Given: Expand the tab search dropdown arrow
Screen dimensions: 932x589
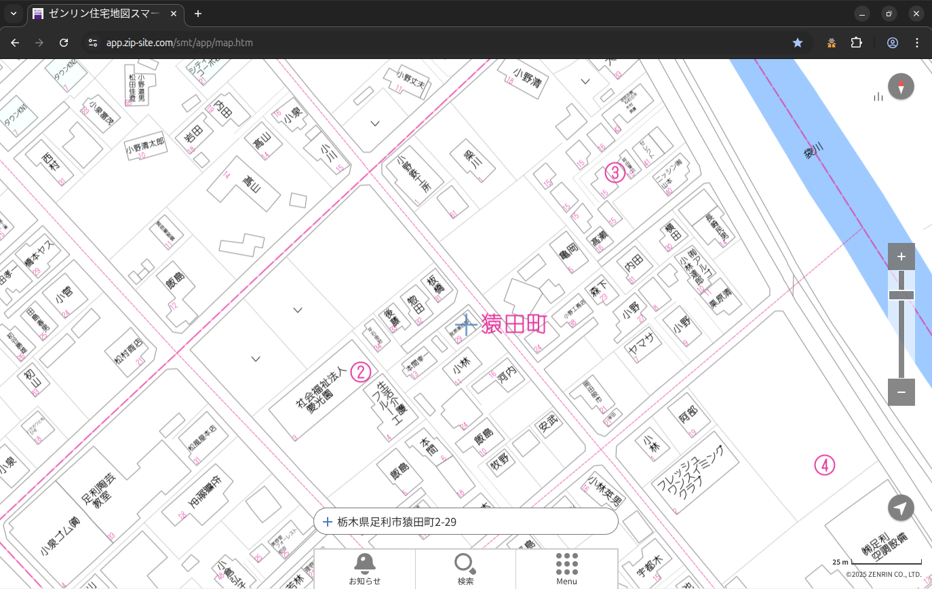Looking at the screenshot, I should coord(14,14).
